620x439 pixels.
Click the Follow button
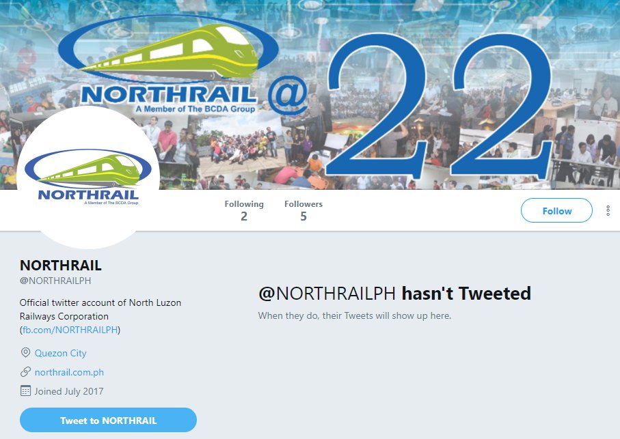click(556, 211)
